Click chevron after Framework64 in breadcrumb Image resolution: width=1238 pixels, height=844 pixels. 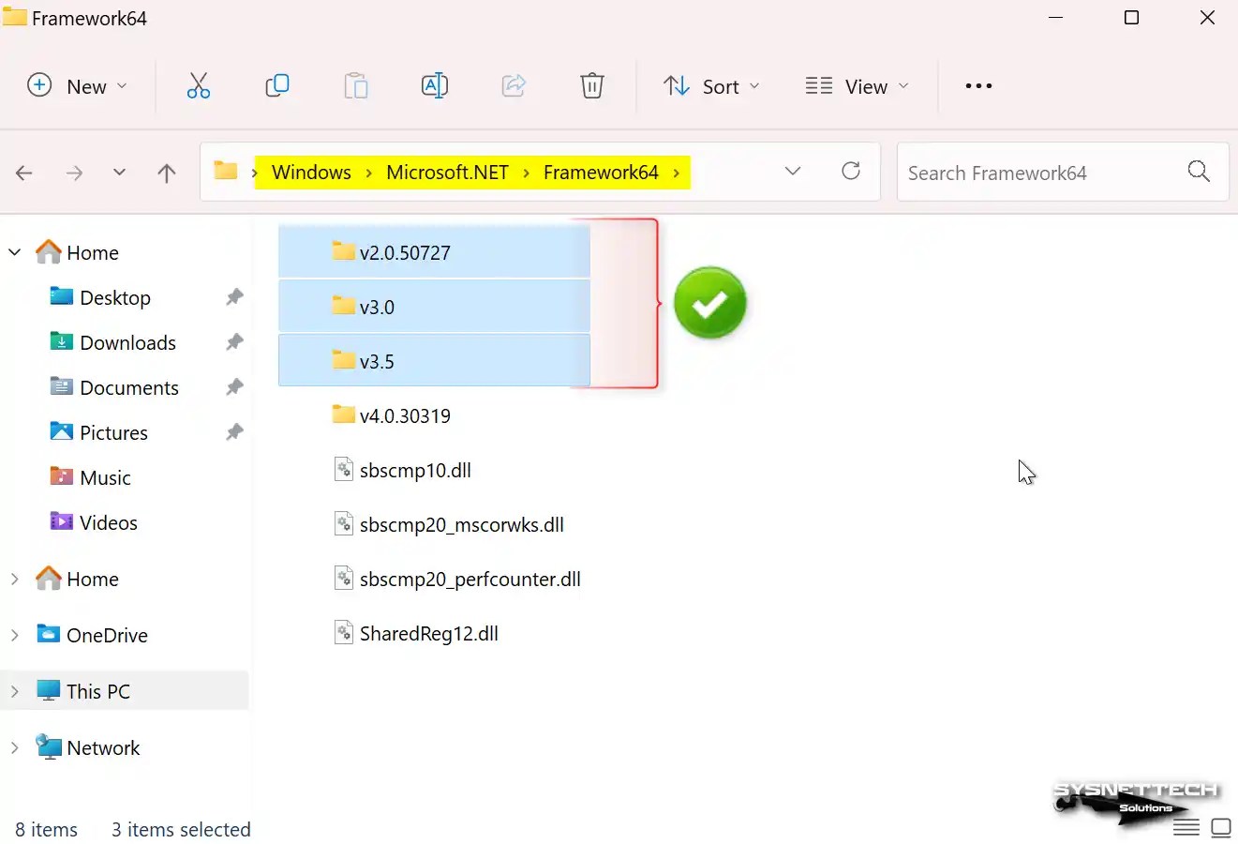[677, 173]
